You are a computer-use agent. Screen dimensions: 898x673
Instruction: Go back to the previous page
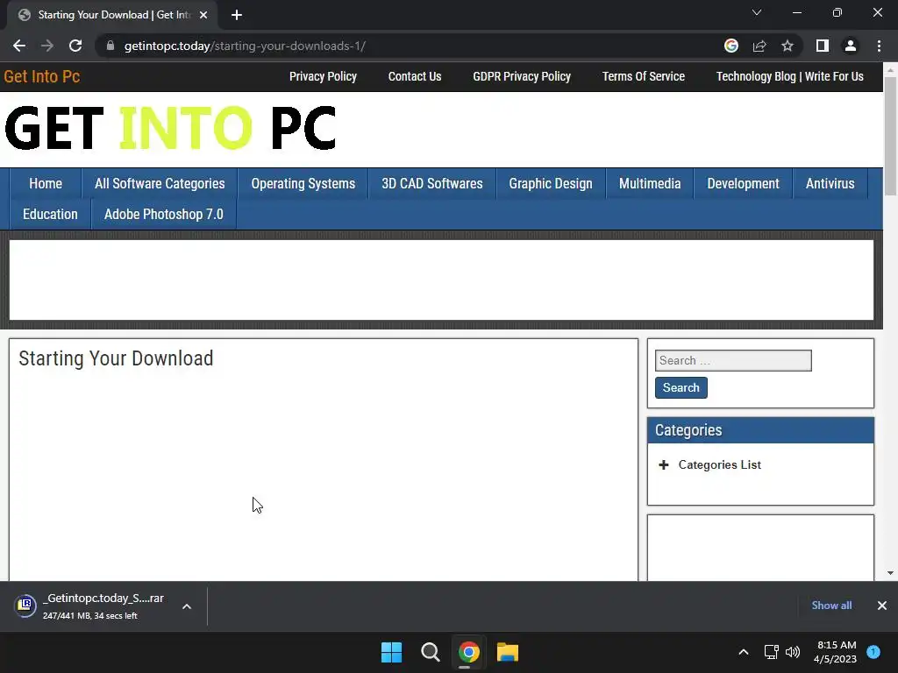coord(19,46)
